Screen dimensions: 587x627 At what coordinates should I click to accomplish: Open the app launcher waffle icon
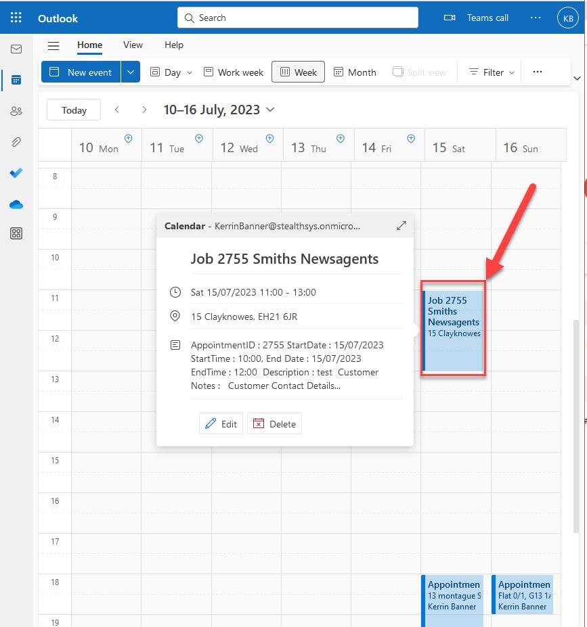(x=16, y=18)
